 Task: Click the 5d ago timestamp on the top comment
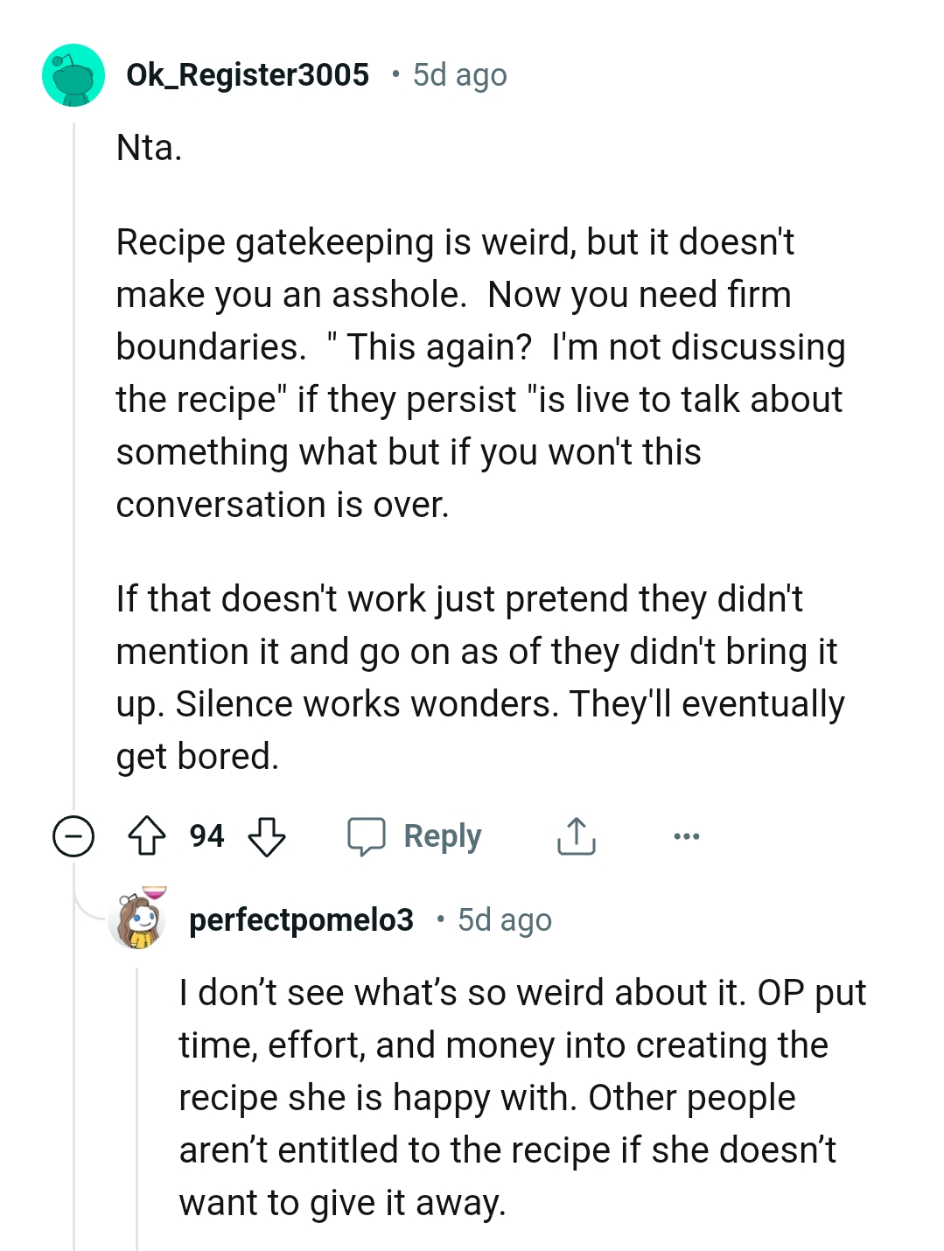pyautogui.click(x=458, y=74)
